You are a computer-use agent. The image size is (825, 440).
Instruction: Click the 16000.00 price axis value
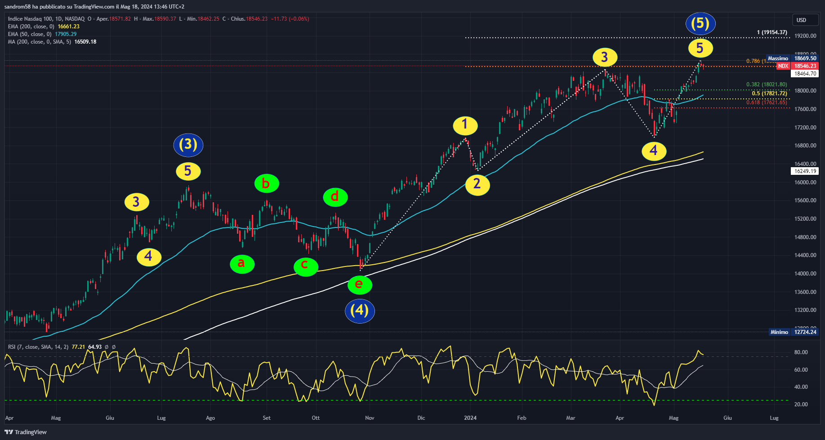[805, 182]
